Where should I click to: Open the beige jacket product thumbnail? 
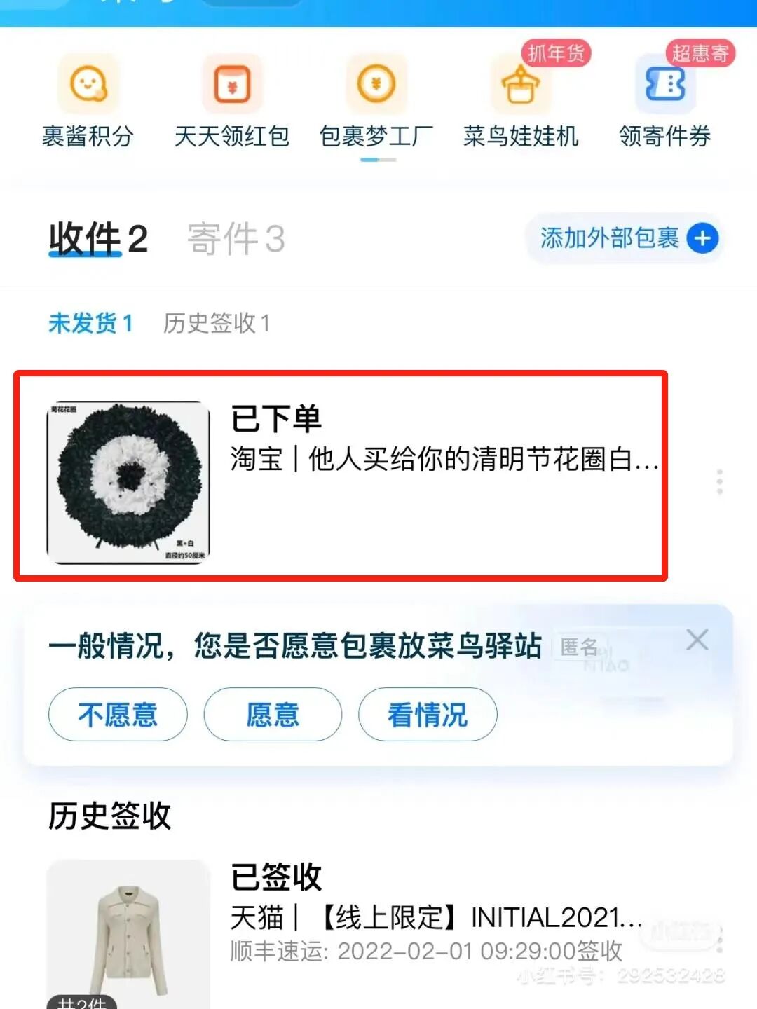coord(128,934)
